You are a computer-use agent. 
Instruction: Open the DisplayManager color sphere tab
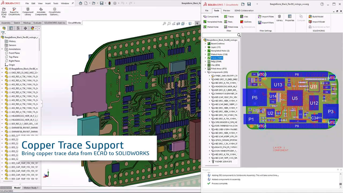click(x=32, y=28)
